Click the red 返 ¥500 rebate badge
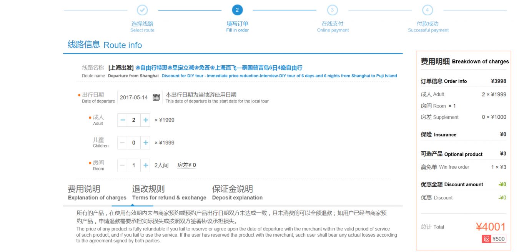Screen dimensions: 519x252 point(494,239)
